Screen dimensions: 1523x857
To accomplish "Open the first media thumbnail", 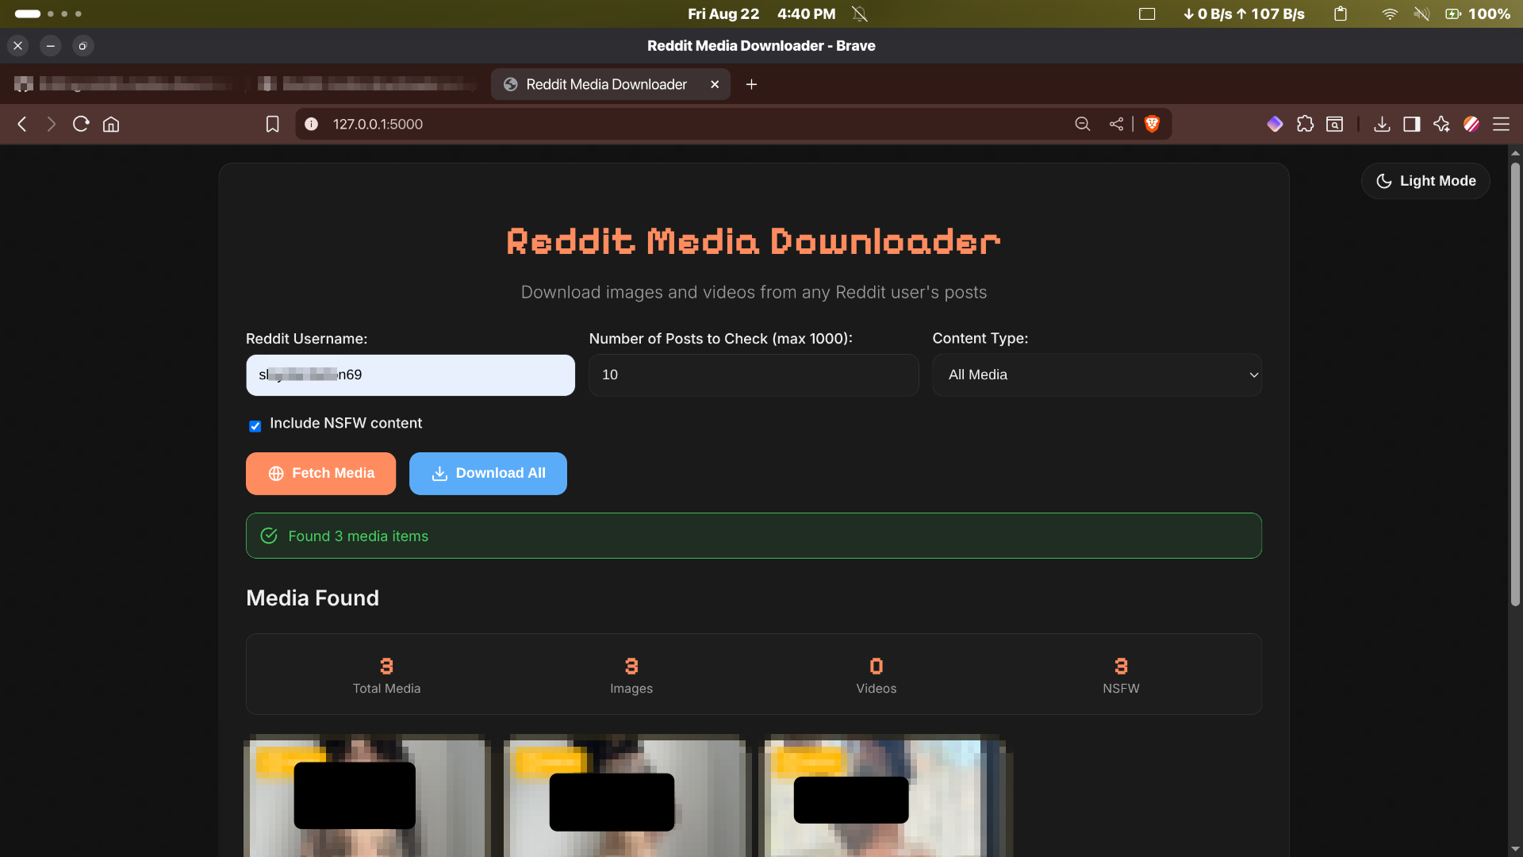I will click(x=366, y=796).
